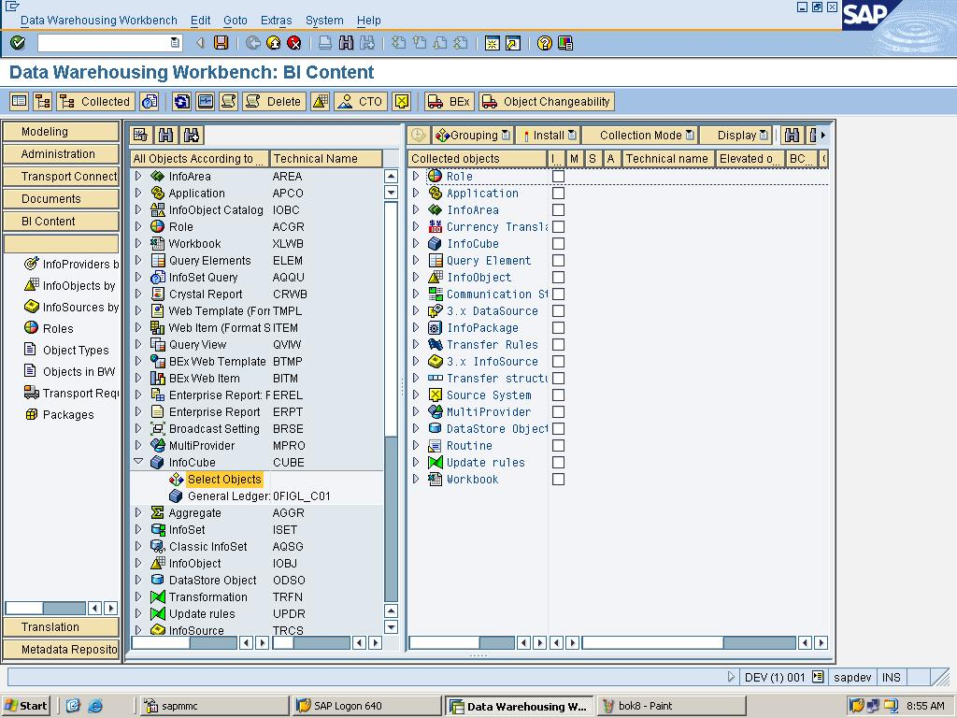Click the find binoculars icon above All Objects tree

point(165,135)
